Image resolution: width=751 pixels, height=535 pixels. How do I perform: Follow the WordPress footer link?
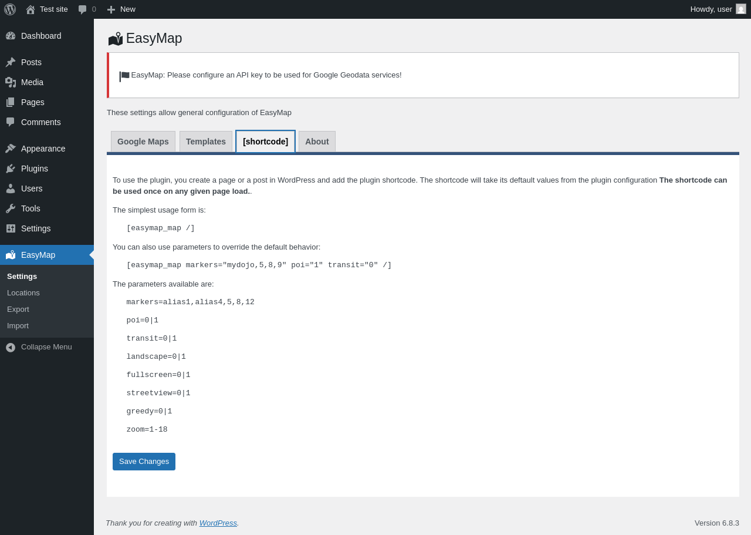218,523
